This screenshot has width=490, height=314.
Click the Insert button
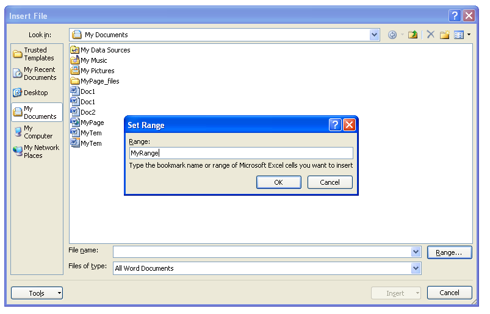[x=395, y=293]
